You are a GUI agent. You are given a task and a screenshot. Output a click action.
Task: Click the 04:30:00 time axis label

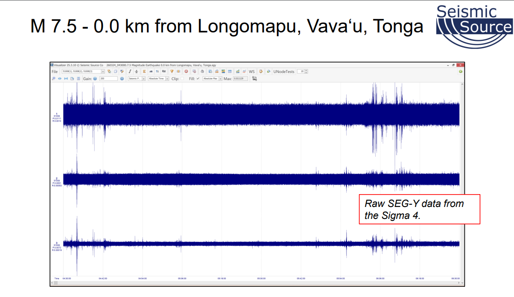click(x=67, y=278)
